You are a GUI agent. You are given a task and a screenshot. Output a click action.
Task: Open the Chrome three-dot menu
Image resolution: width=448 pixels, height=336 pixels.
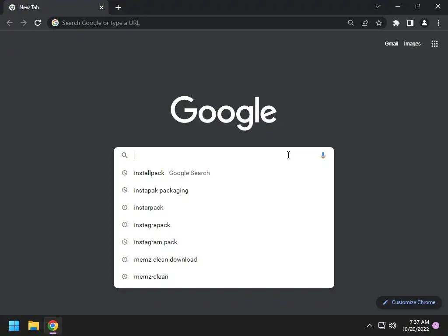coord(438,23)
